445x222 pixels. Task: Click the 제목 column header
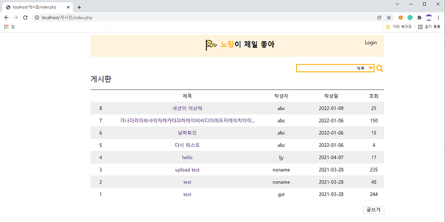(187, 96)
